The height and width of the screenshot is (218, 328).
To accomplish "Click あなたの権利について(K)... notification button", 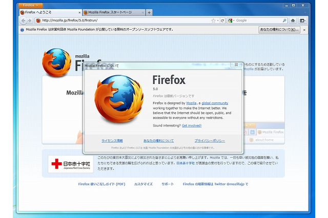I will 279,30.
